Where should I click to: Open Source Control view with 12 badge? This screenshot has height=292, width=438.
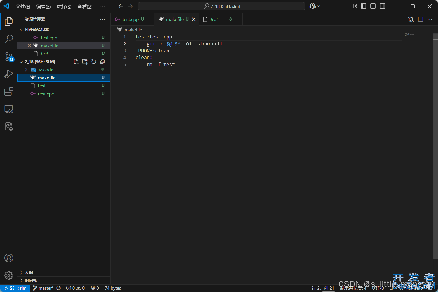(9, 56)
